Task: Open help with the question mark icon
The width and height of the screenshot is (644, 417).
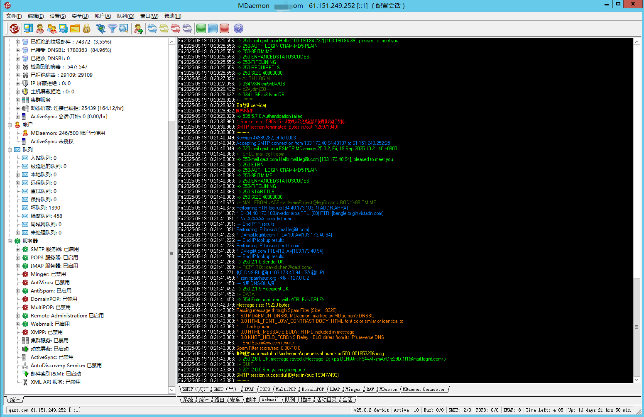Action: pos(238,28)
